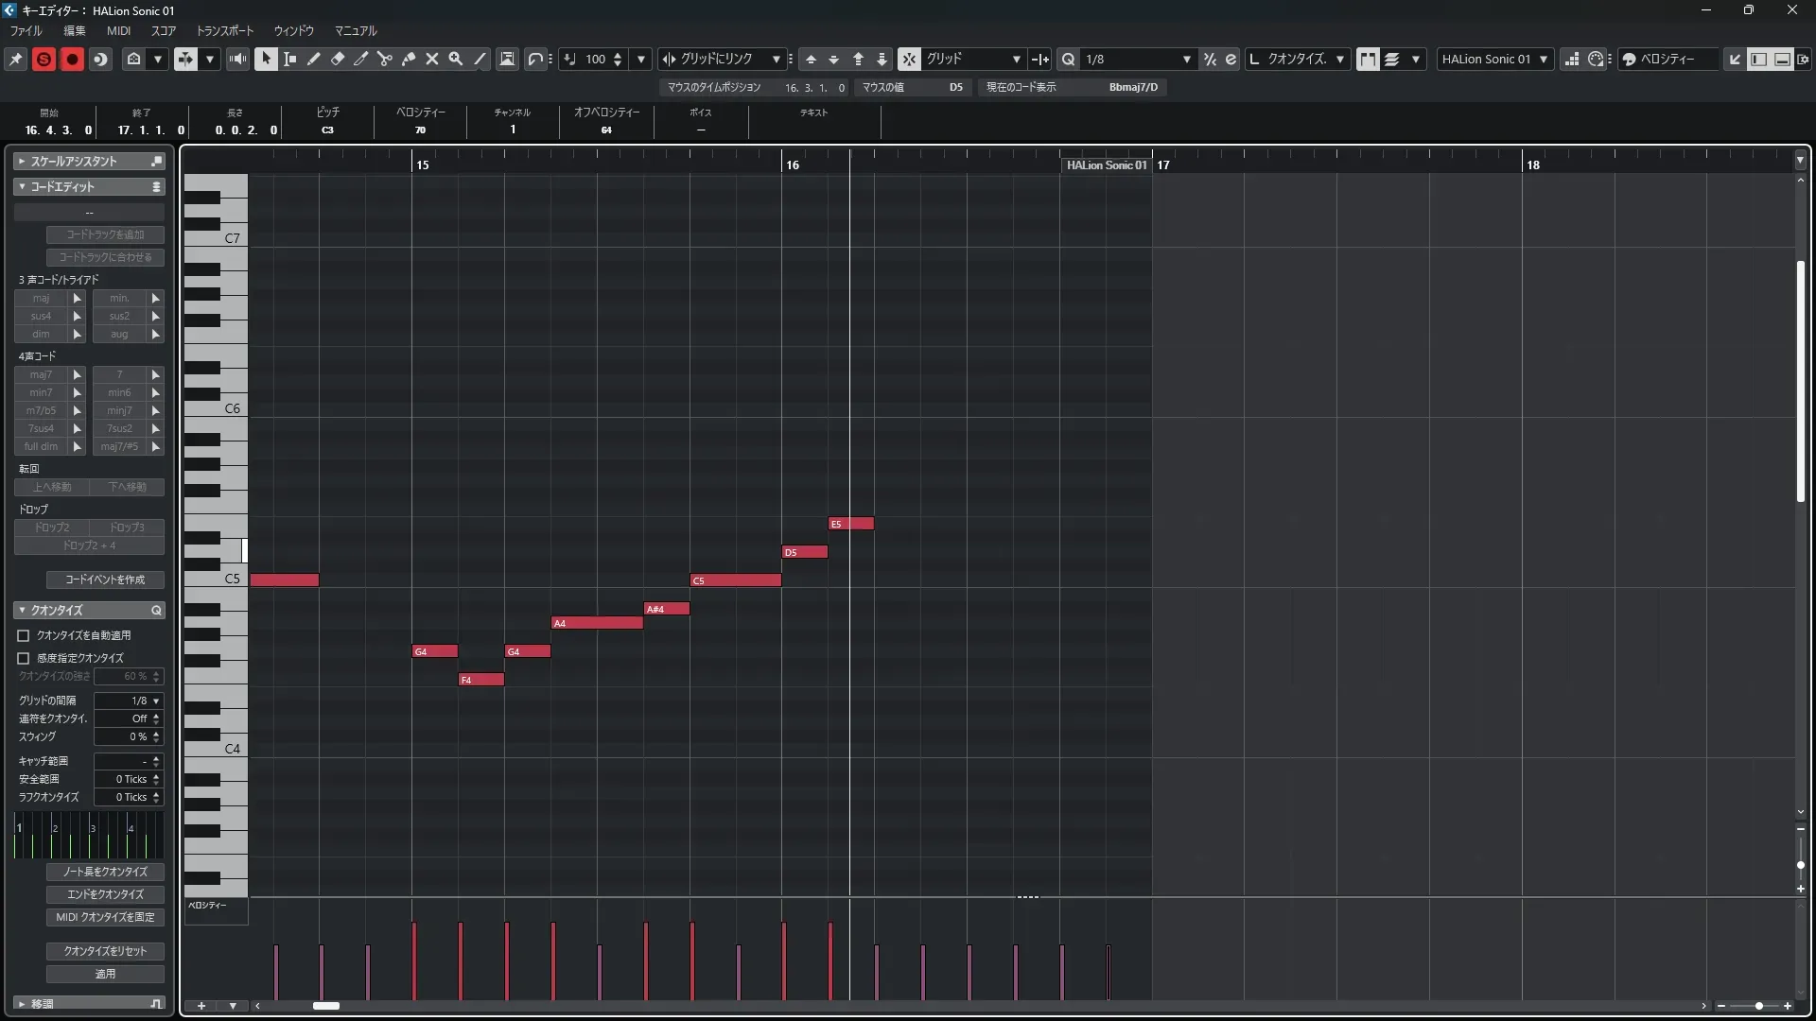1816x1021 pixels.
Task: Enable 感度指定クオンタイズ checkbox
Action: 24,658
